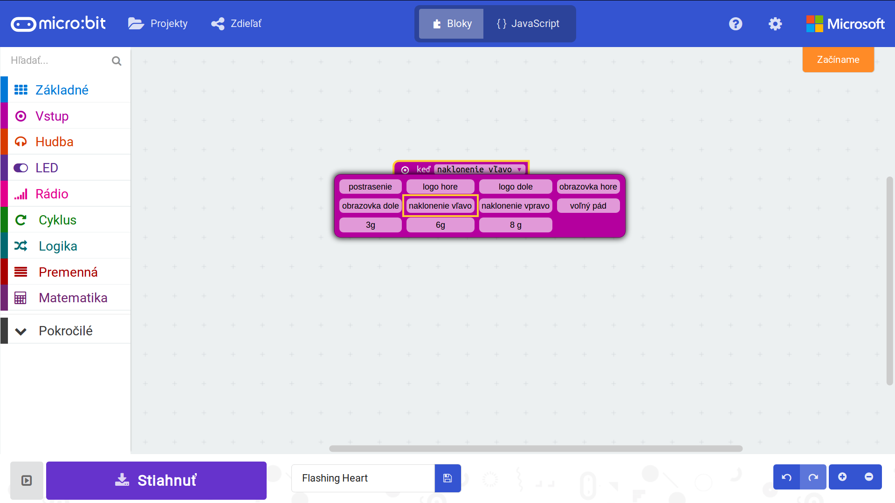Image resolution: width=895 pixels, height=503 pixels.
Task: Click the Flashing Heart project name field
Action: click(363, 478)
